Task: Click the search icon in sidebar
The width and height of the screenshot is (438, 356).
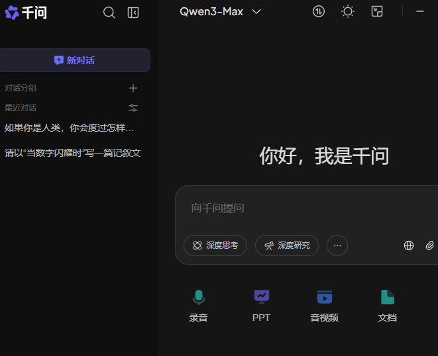Action: click(109, 13)
